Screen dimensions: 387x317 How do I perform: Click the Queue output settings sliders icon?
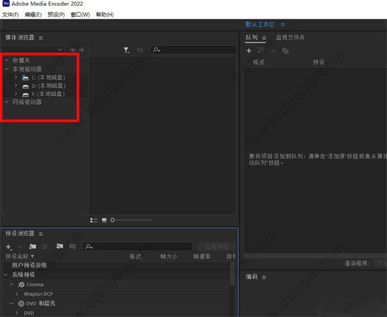(261, 51)
